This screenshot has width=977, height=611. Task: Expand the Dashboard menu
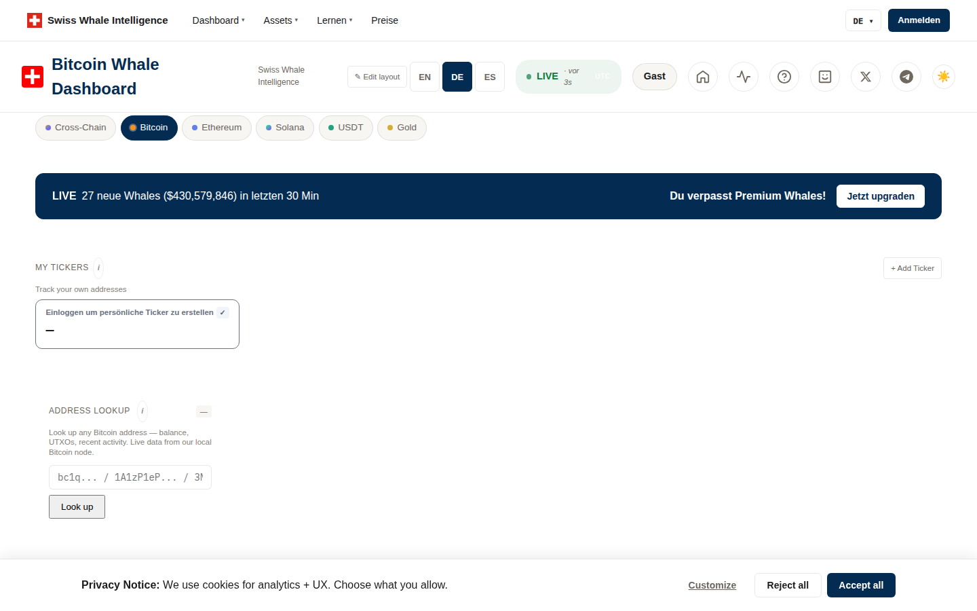click(x=218, y=20)
